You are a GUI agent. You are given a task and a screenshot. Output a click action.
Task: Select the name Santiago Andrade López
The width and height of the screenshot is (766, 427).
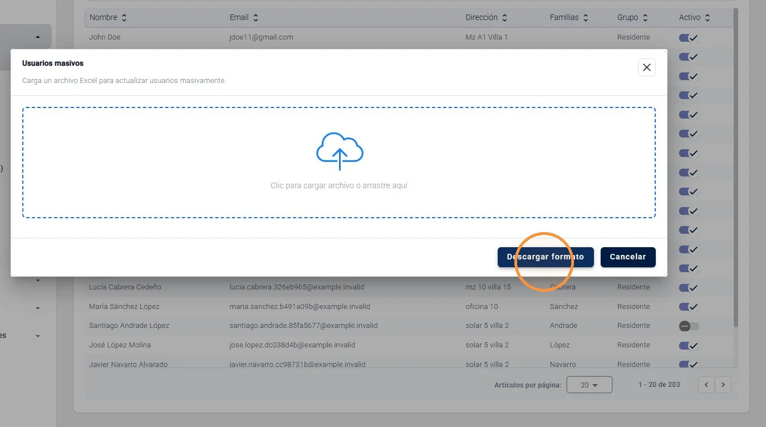129,326
